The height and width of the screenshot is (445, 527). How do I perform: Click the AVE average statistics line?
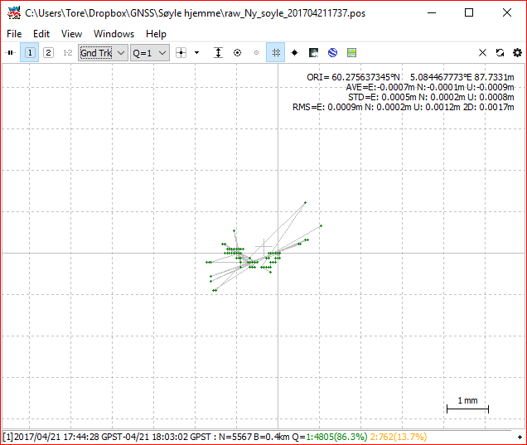click(430, 87)
